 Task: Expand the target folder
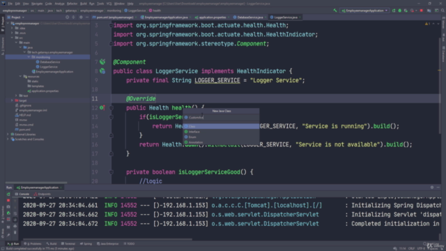pyautogui.click(x=12, y=100)
